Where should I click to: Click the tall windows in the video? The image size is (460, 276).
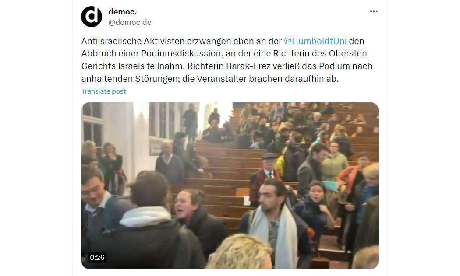coord(162,120)
